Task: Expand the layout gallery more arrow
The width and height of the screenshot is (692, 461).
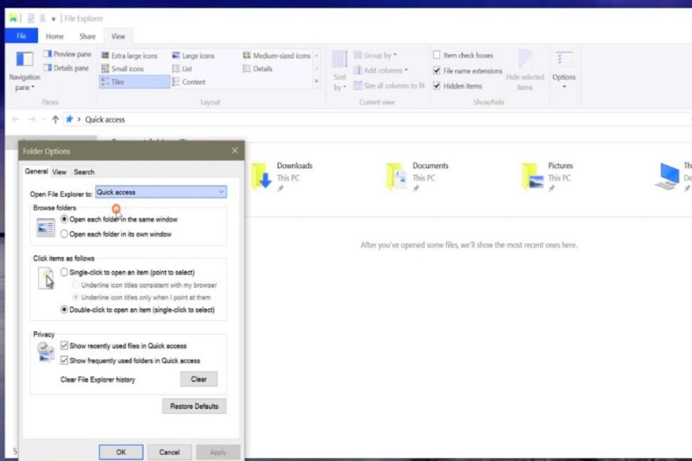Action: [x=316, y=82]
